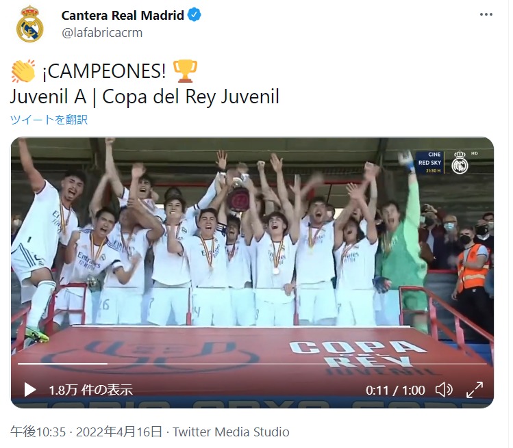513x448 pixels.
Task: Click the video elapsed time 0:11 / 1:00
Action: pyautogui.click(x=395, y=390)
